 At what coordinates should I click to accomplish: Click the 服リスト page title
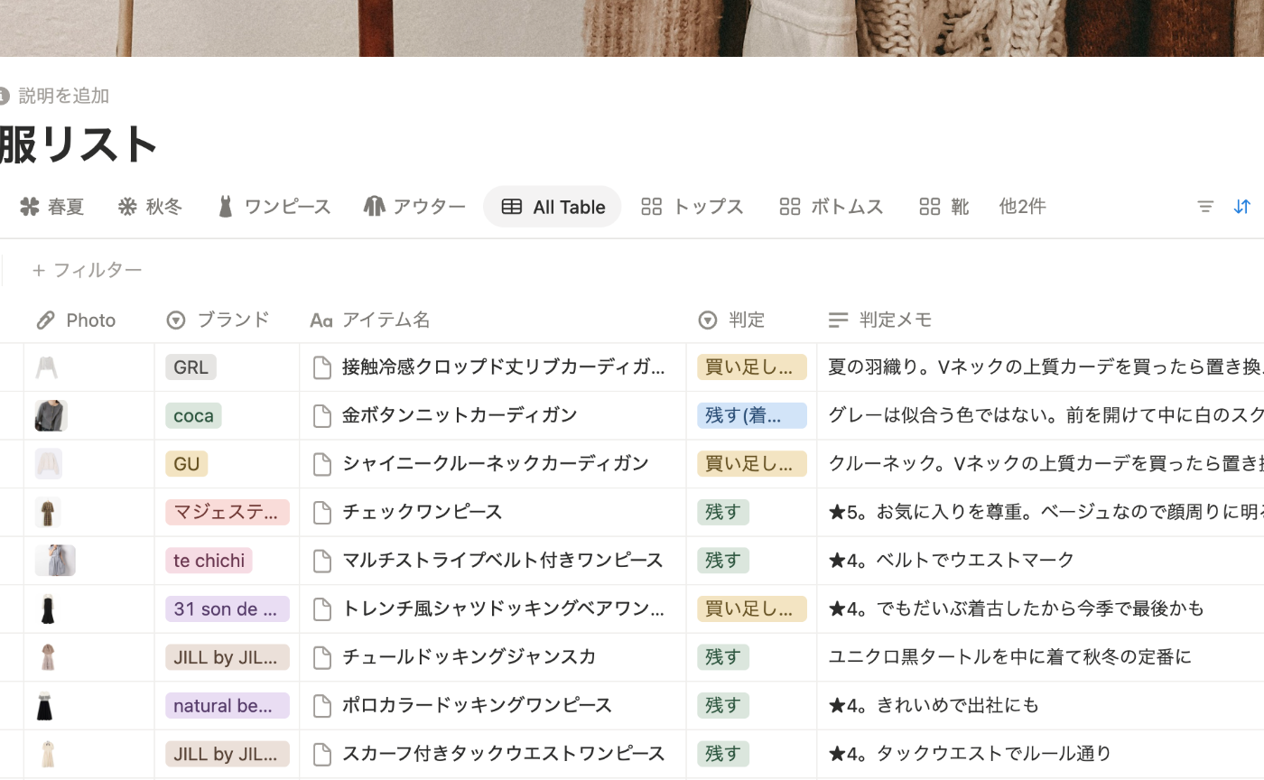79,144
